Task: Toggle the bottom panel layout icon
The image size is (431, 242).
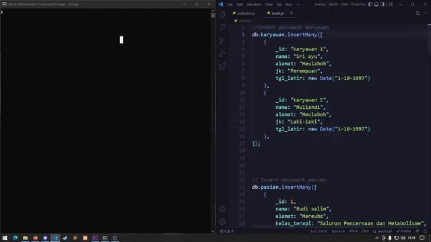Action: click(x=376, y=5)
